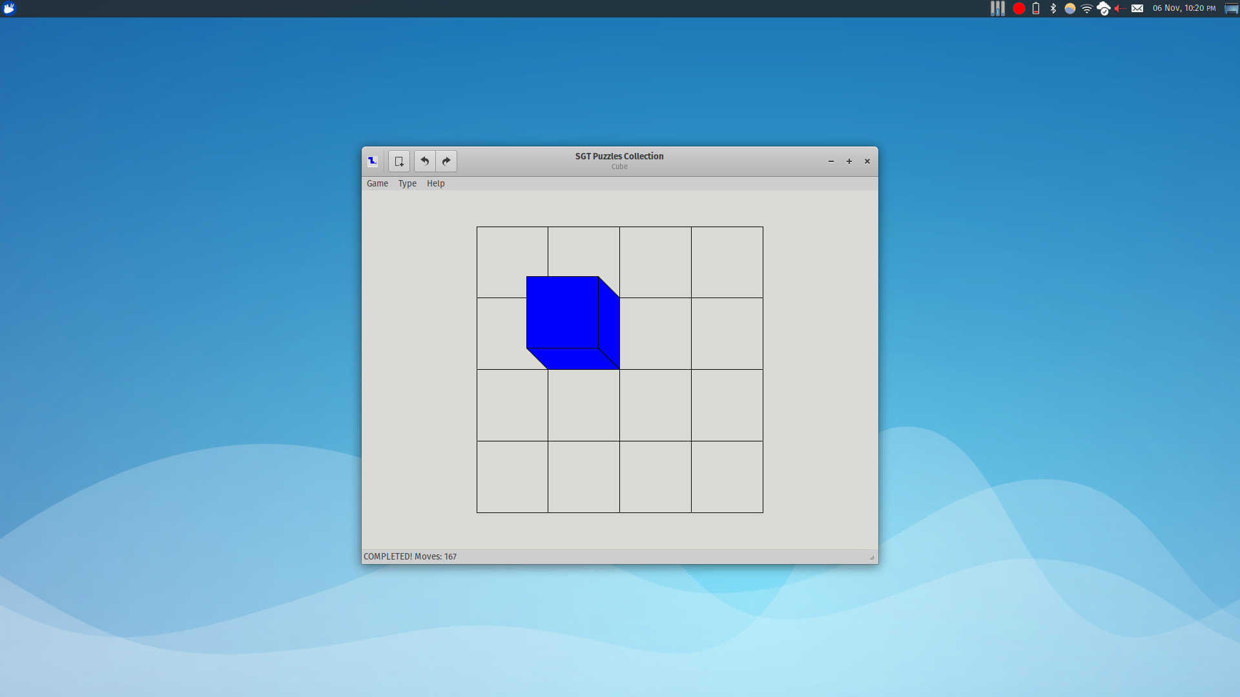Click the COMPLETED! Moves: 167 status bar
This screenshot has height=697, width=1240.
409,556
